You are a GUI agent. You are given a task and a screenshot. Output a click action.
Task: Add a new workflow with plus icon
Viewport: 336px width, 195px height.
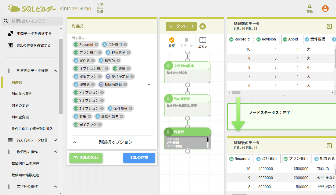click(202, 26)
